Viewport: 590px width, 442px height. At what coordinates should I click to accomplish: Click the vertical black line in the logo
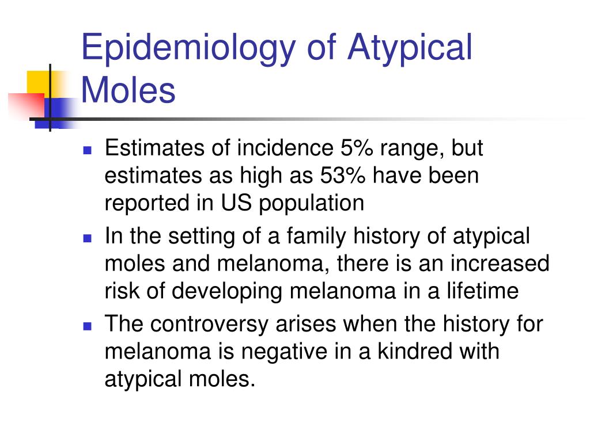(x=50, y=98)
